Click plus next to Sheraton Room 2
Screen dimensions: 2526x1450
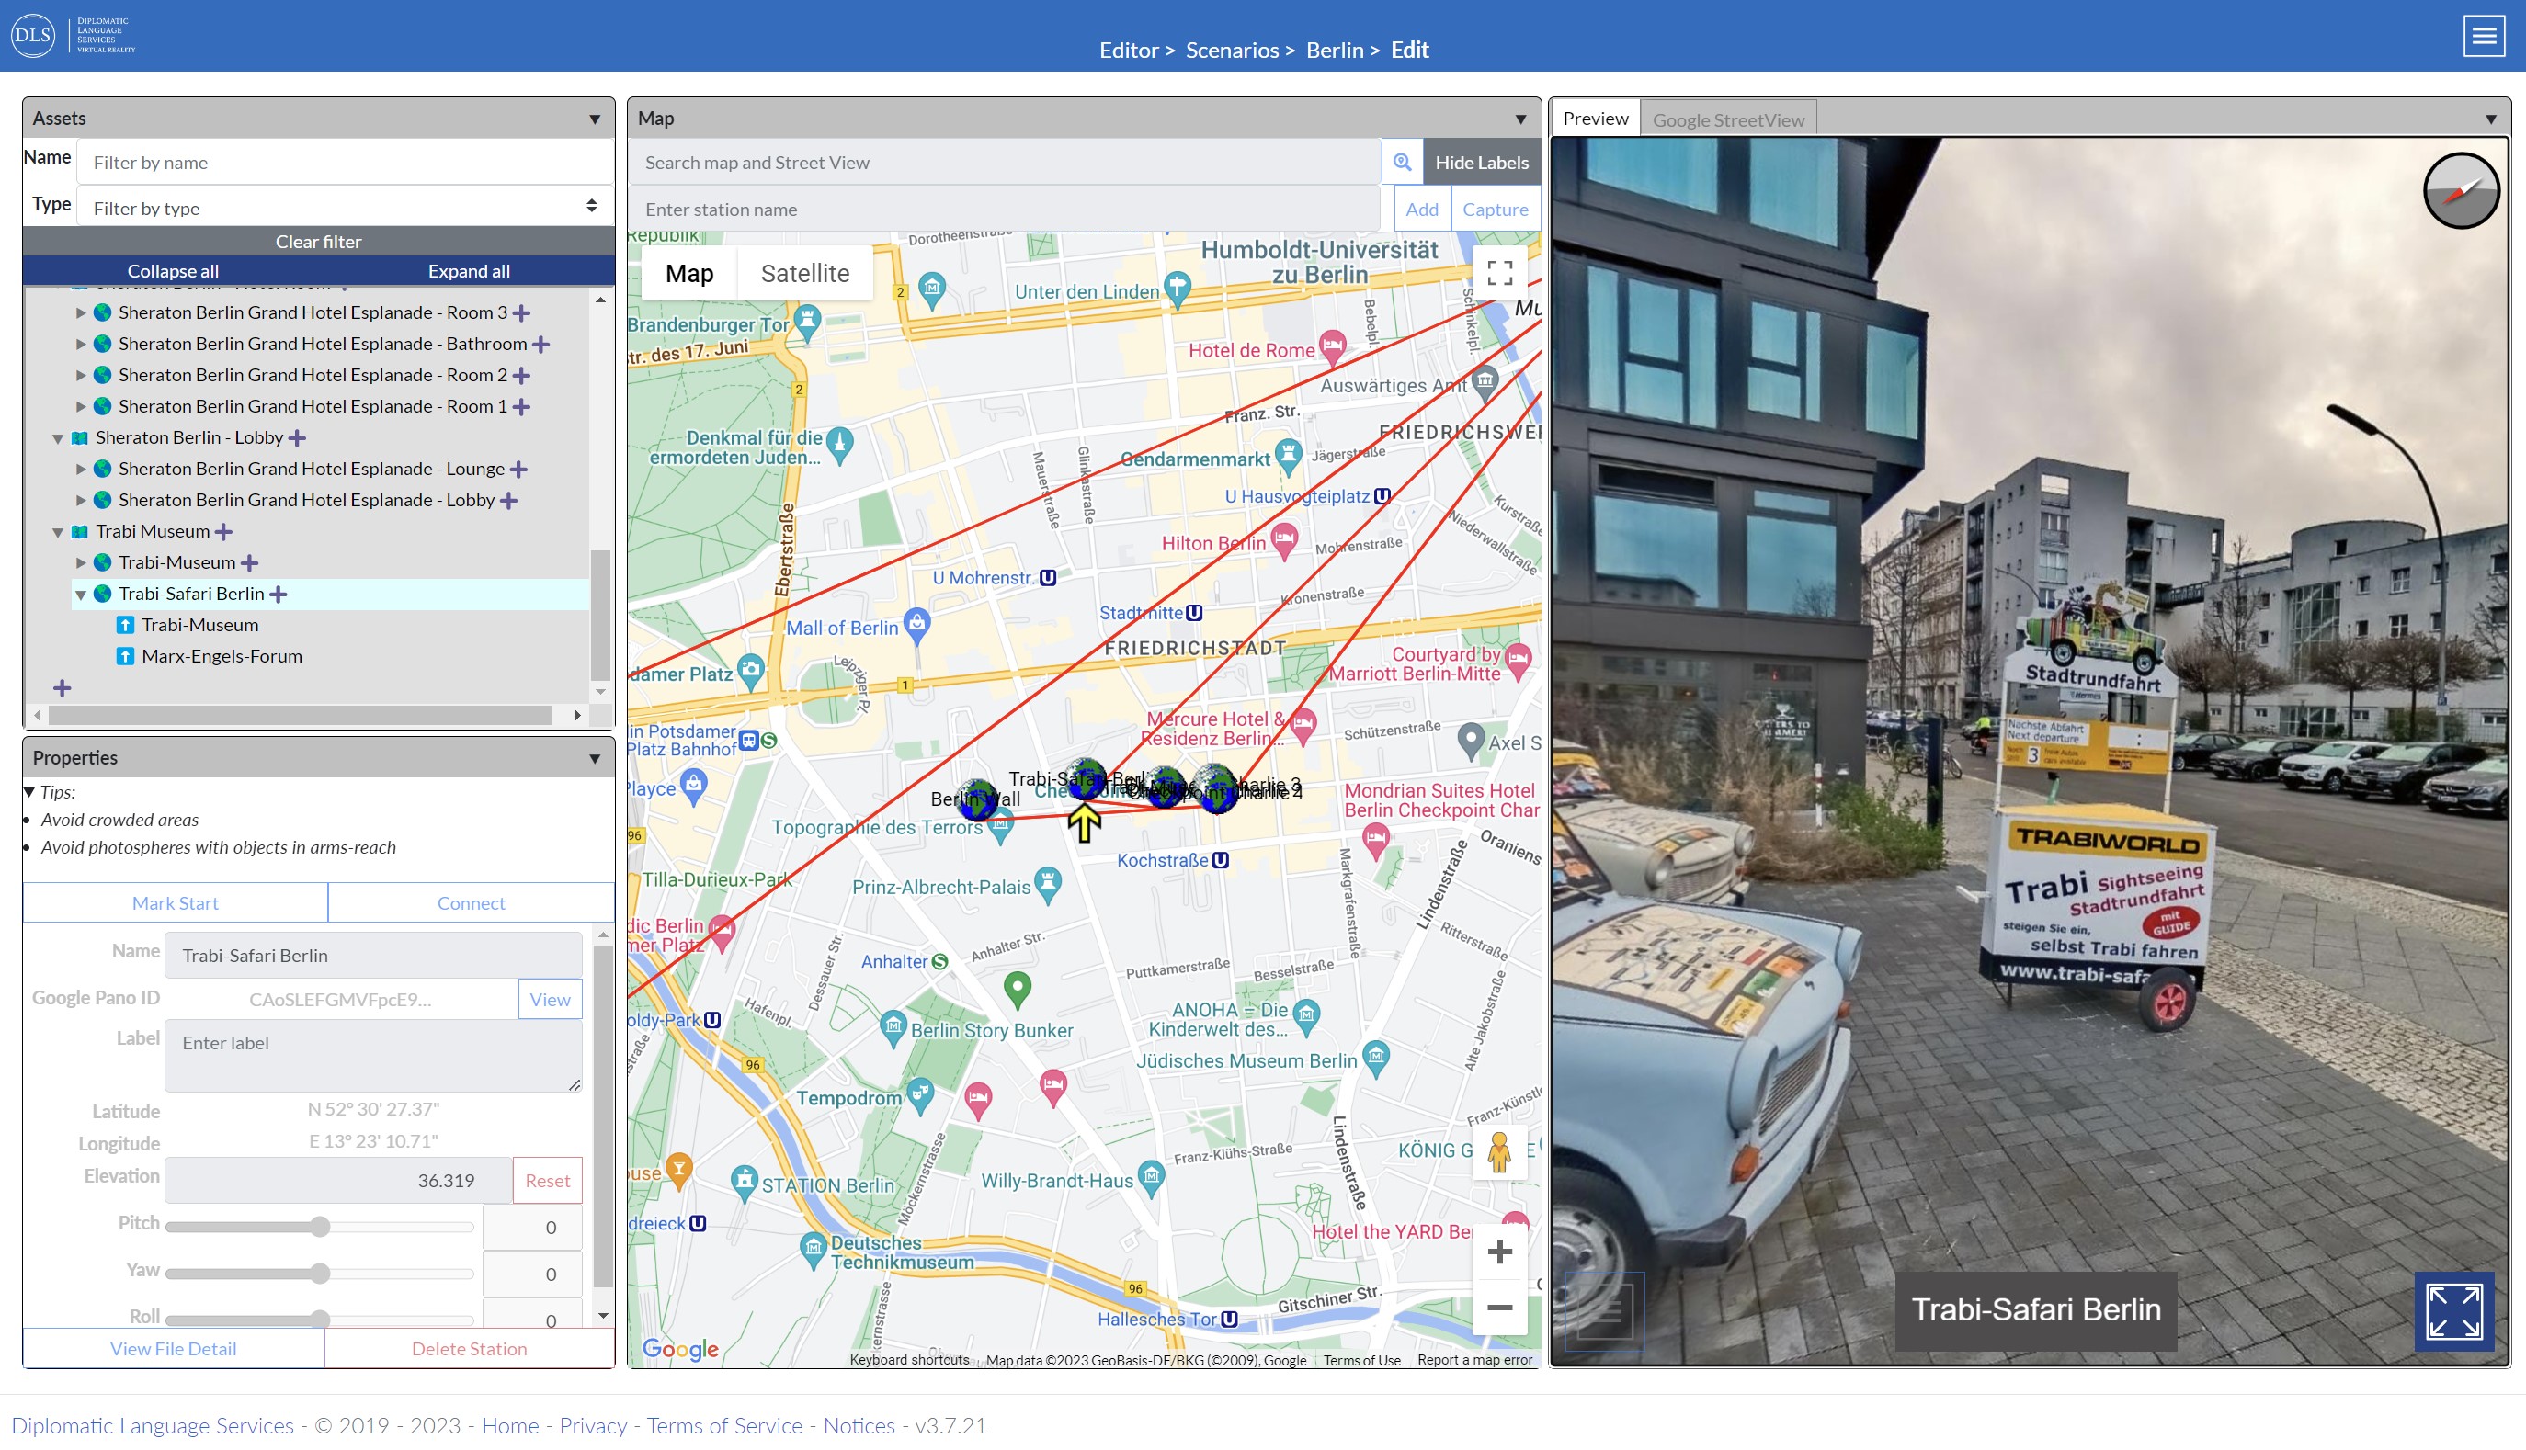coord(521,376)
